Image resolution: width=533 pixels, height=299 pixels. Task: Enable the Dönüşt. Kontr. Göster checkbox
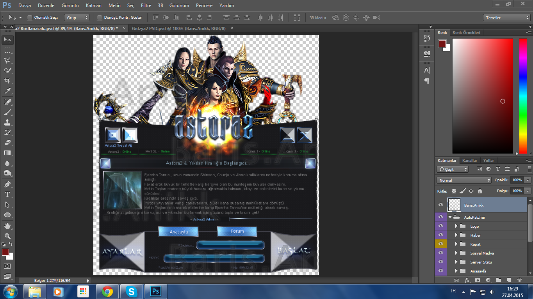[x=99, y=18]
